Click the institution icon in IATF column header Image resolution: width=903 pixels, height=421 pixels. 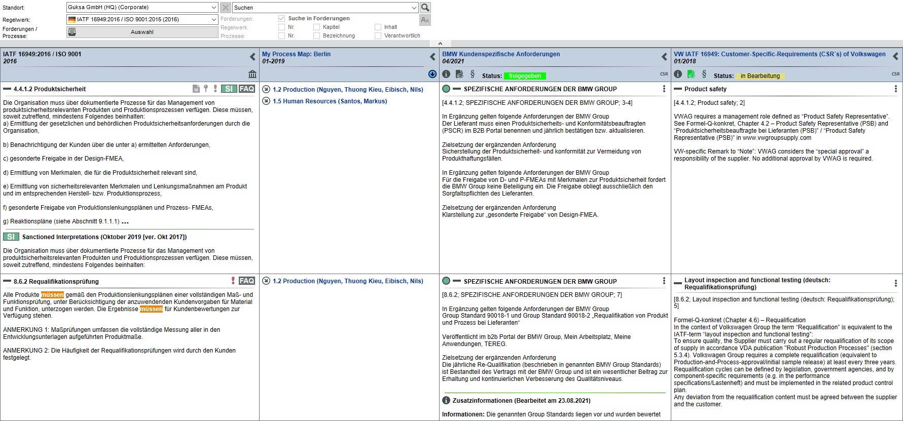tap(252, 74)
